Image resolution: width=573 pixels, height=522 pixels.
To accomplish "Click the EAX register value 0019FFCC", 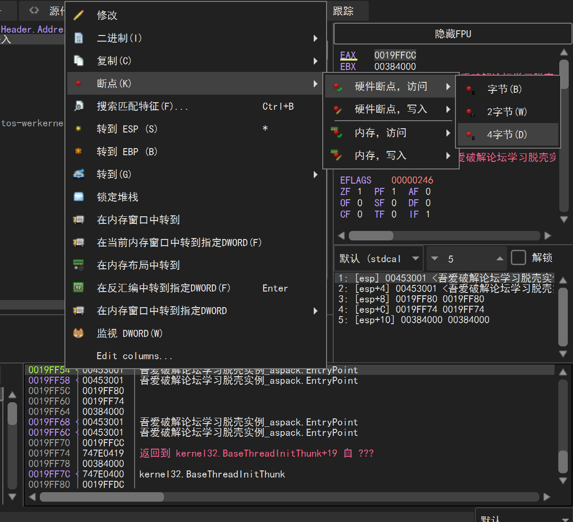I will click(395, 55).
